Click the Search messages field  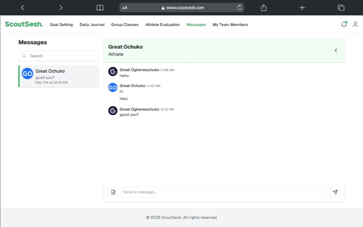pos(59,56)
